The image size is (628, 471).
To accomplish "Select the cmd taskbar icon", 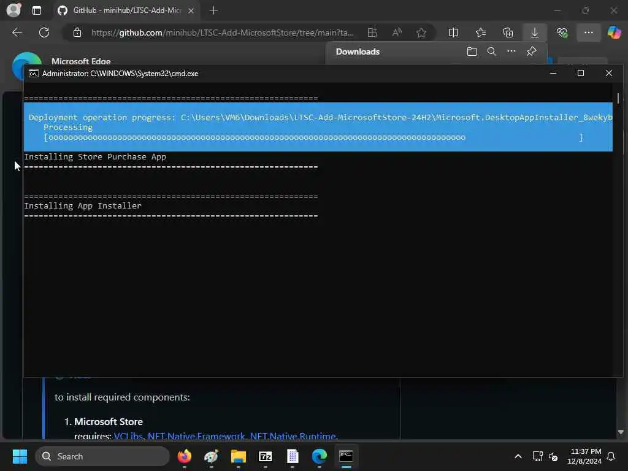I will [346, 456].
